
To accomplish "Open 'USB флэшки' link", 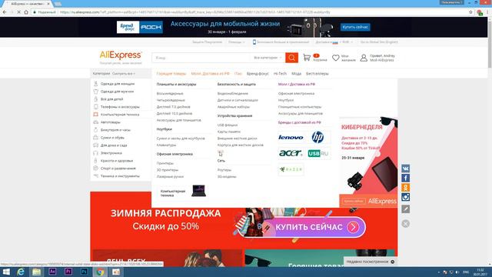I will point(228,125).
